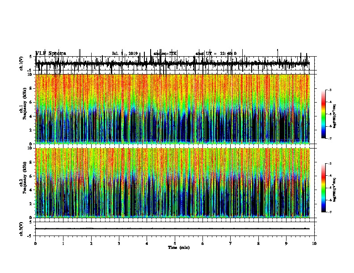Click time axis tick label 8
The height and width of the screenshot is (273, 354).
pyautogui.click(x=258, y=244)
